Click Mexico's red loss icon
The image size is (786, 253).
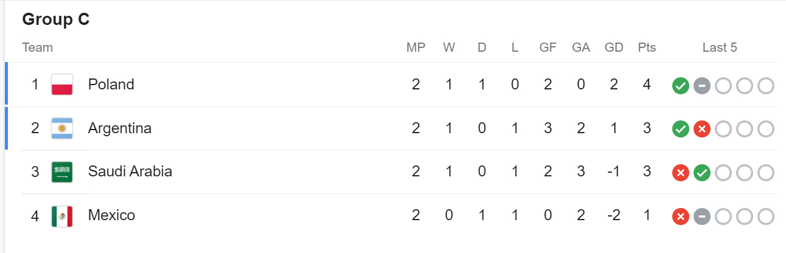(x=681, y=216)
